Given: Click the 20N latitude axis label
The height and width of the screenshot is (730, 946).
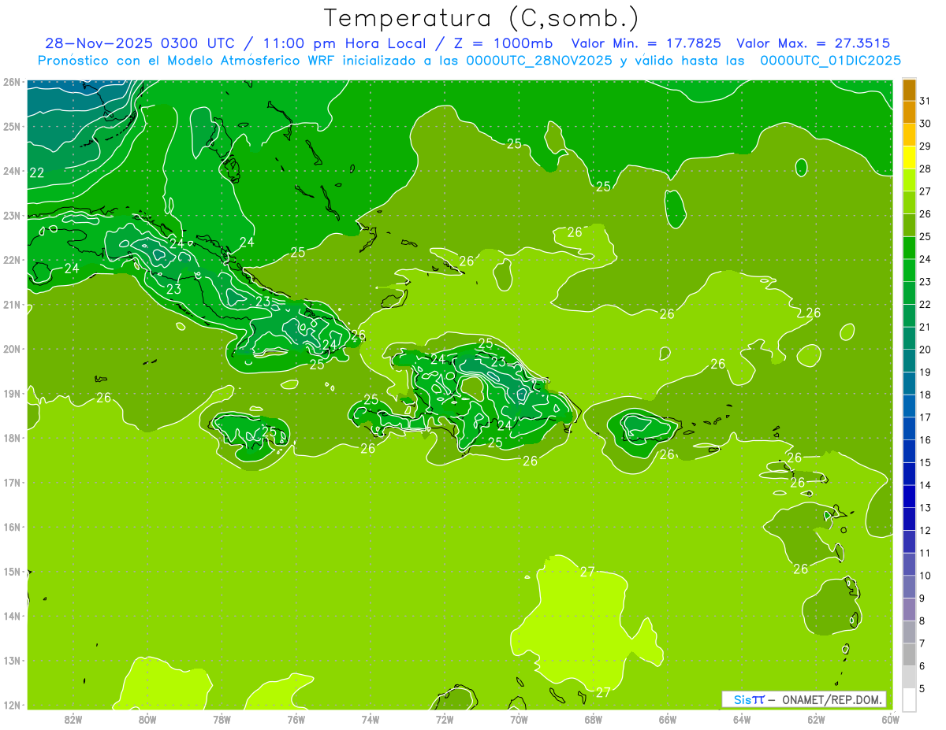Looking at the screenshot, I should click(x=11, y=349).
